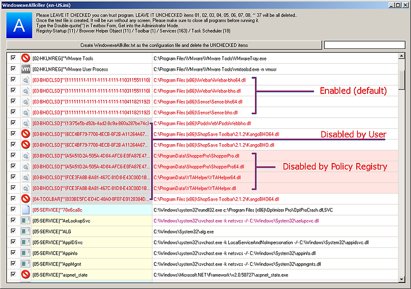Click the file icon of the YTAHelper.dll row

pyautogui.click(x=26, y=188)
